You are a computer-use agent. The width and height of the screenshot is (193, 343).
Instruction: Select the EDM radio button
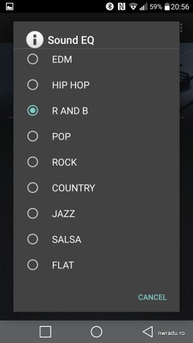33,59
